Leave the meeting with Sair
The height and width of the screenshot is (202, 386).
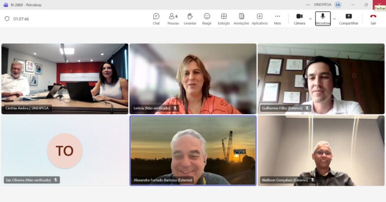[373, 19]
